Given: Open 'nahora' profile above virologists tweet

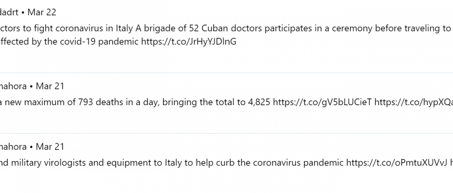Looking at the screenshot, I should point(13,147).
